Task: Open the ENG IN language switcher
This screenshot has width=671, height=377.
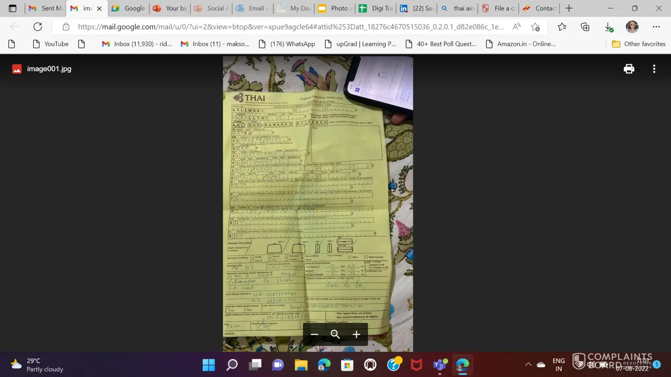Action: click(x=559, y=365)
